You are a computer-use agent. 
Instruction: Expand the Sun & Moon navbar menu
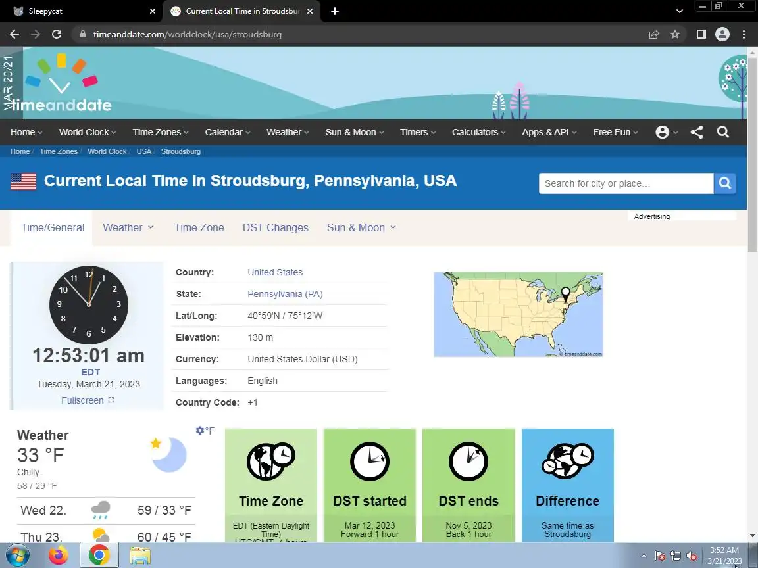(355, 132)
